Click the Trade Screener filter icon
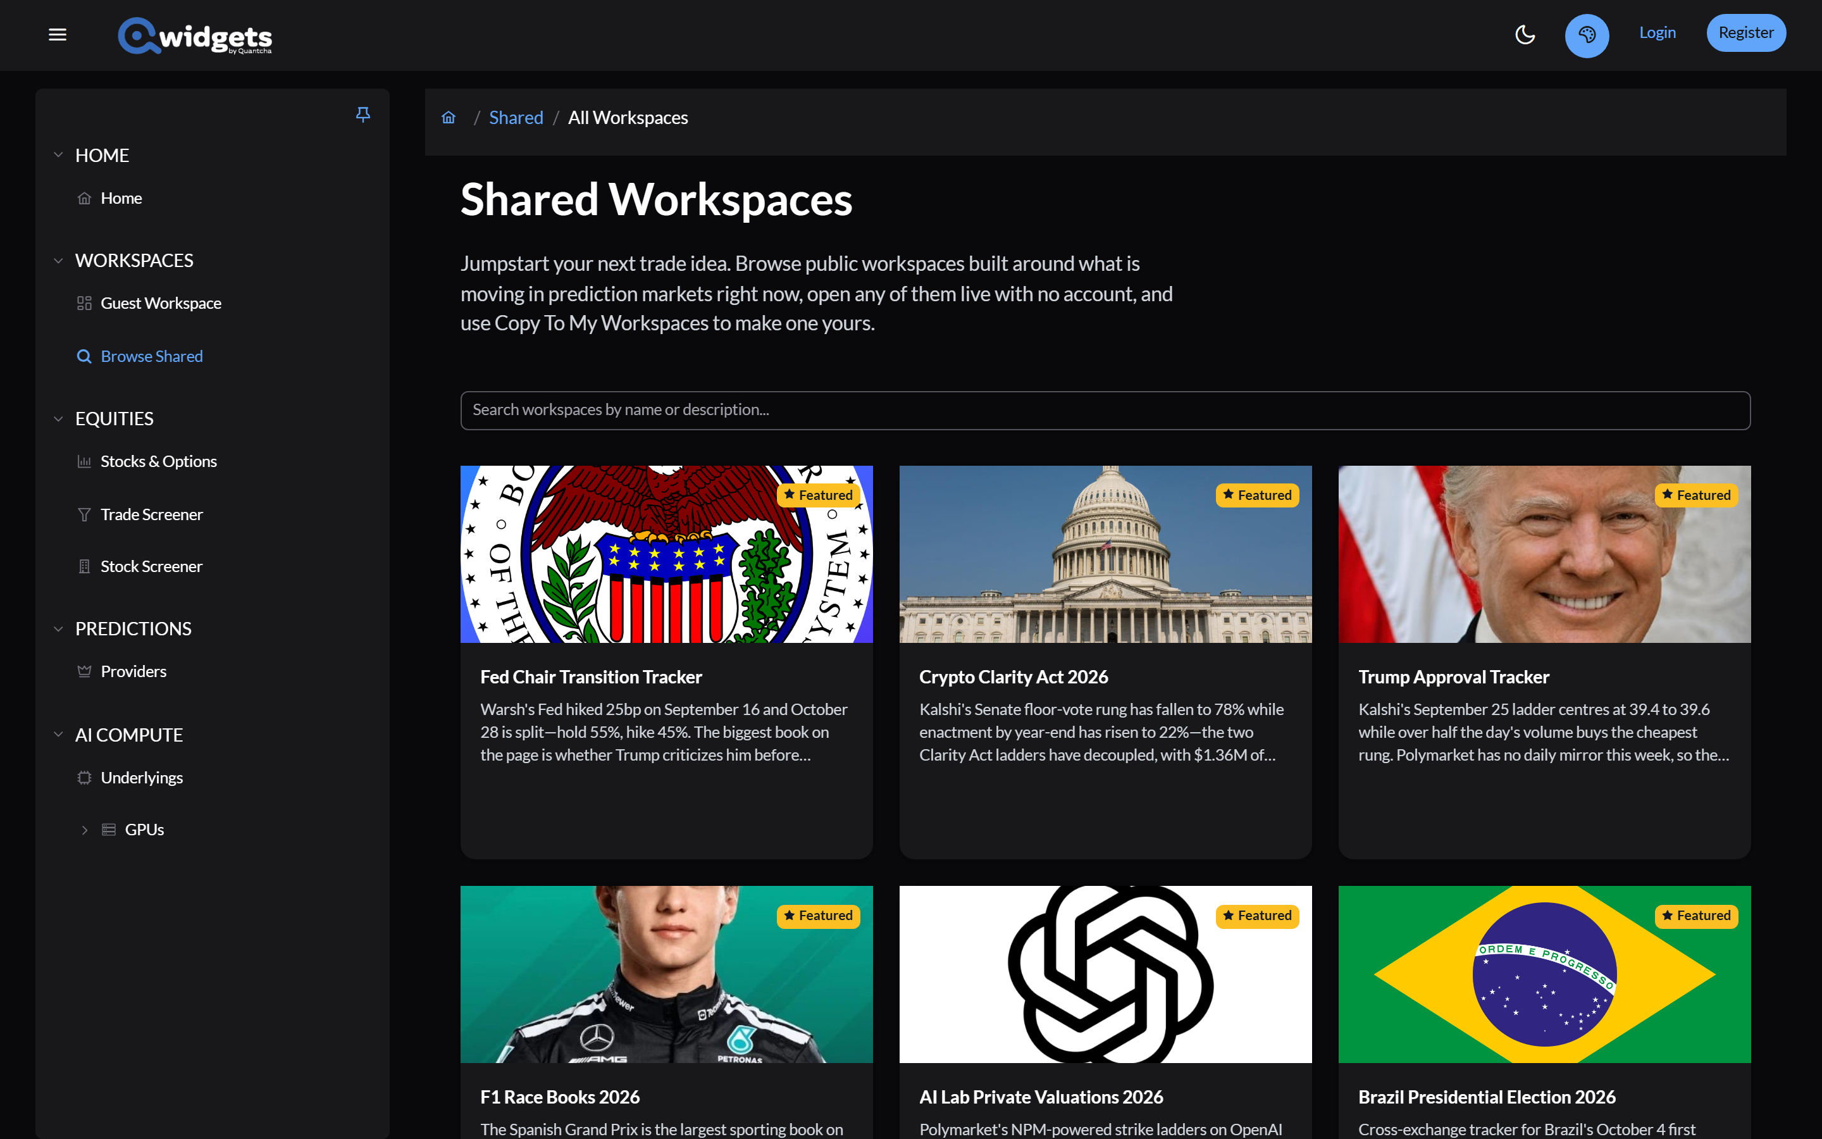The height and width of the screenshot is (1139, 1822). (84, 514)
